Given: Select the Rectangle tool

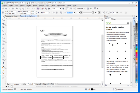Looking at the screenshot, I should pyautogui.click(x=3, y=38).
